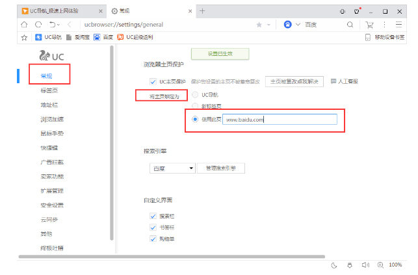Click the skin icon with red dot

[x=357, y=11]
